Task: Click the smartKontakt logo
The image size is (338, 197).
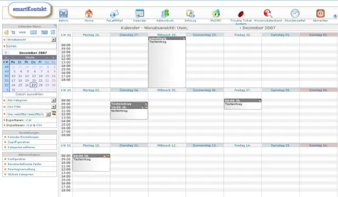Action: [30, 9]
